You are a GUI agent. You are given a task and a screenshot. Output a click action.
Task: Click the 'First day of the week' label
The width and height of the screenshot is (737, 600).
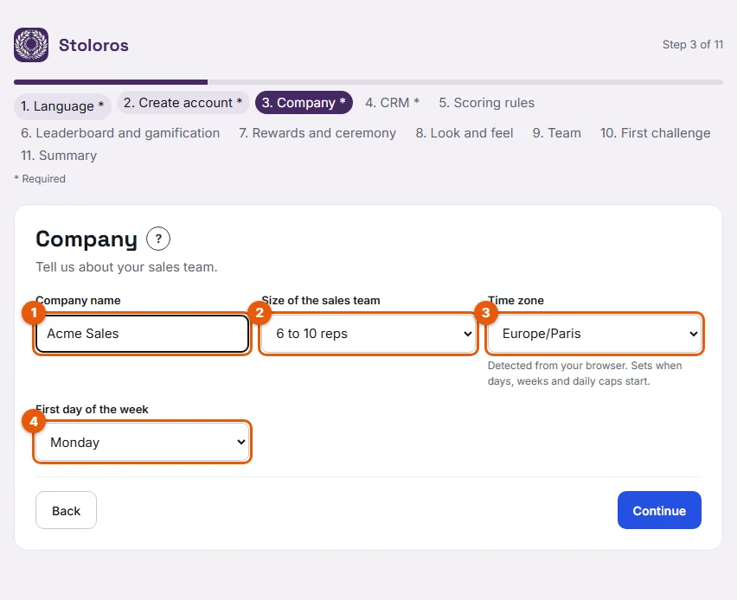point(92,409)
